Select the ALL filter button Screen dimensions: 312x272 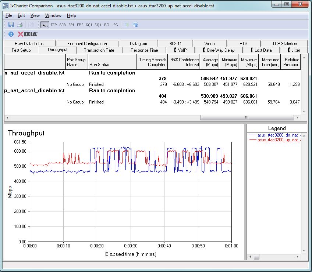click(45, 25)
